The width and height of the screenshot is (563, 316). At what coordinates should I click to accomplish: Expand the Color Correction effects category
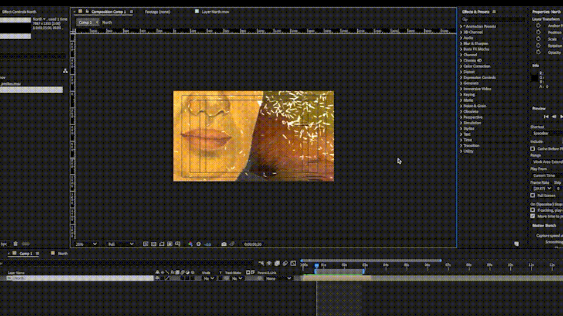pyautogui.click(x=476, y=66)
